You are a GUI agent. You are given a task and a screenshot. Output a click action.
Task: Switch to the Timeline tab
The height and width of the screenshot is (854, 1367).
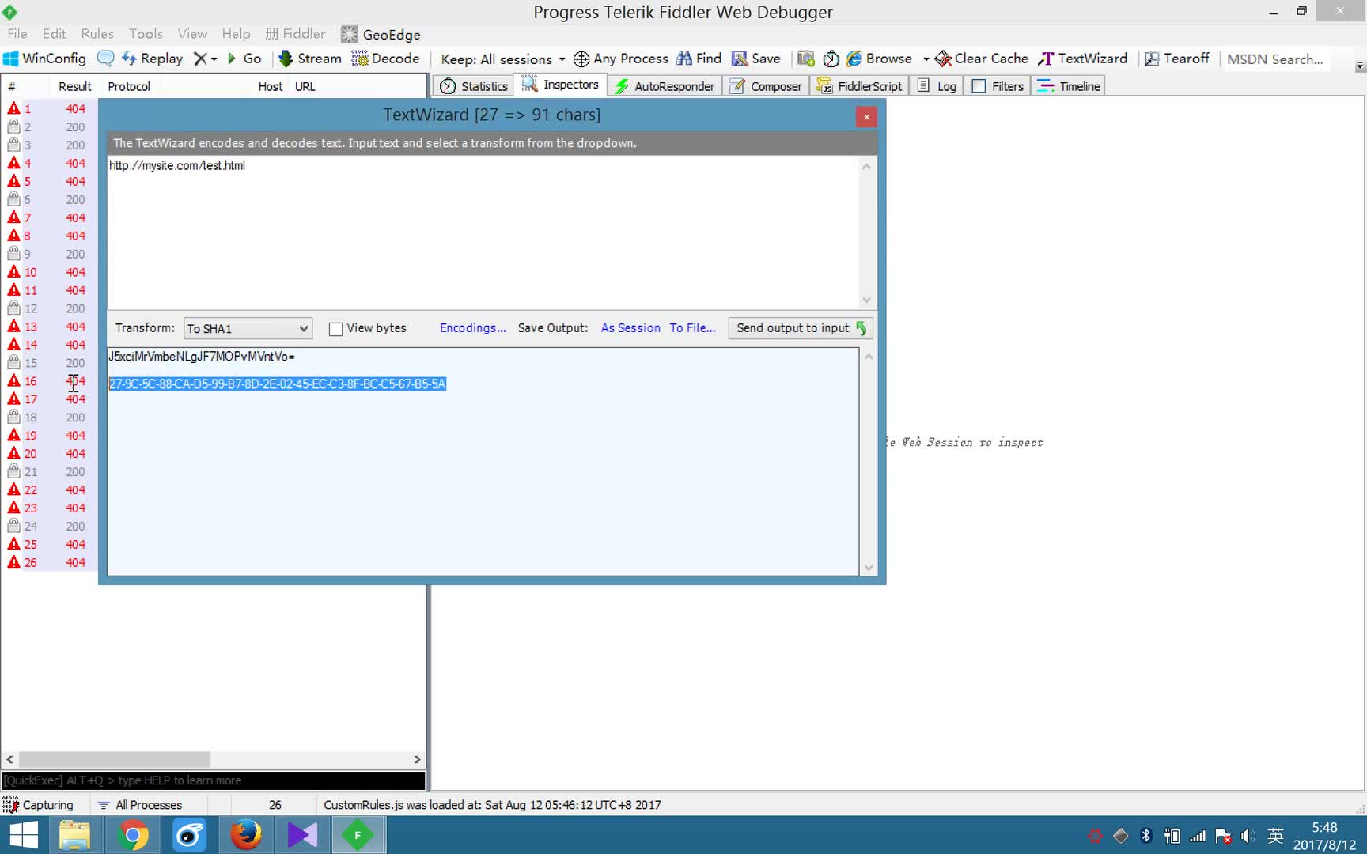click(x=1069, y=86)
